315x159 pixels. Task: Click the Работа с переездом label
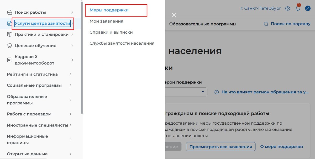tap(29, 114)
